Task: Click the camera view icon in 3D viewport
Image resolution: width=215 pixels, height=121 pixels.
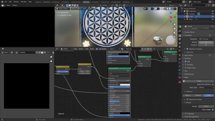Action: [x=174, y=33]
